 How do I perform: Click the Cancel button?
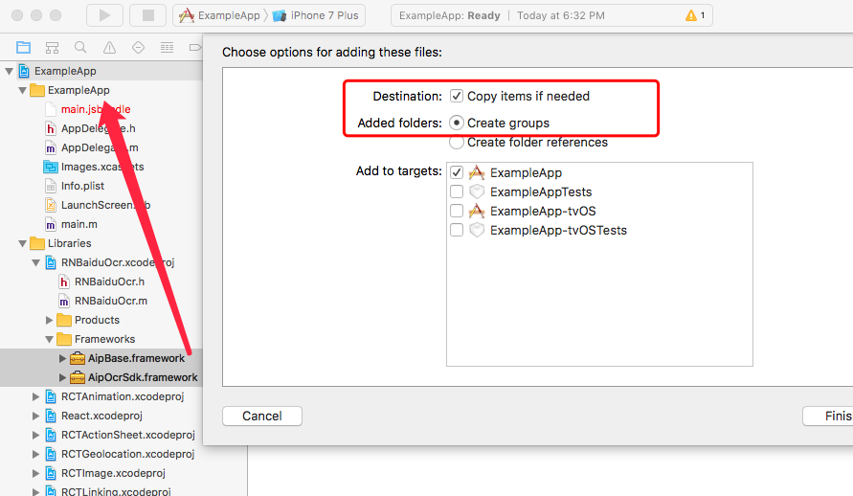261,417
